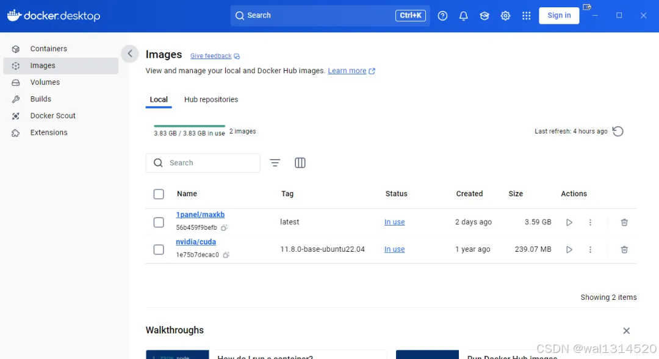Open the filter icon options

point(275,163)
